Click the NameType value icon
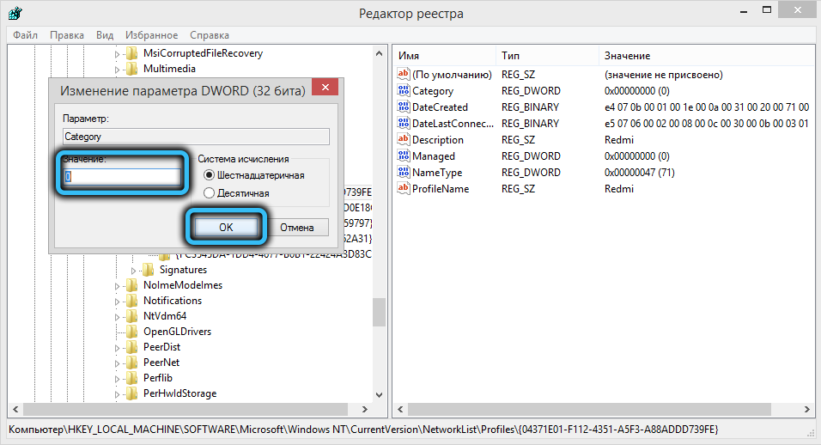The width and height of the screenshot is (821, 445). pos(404,173)
